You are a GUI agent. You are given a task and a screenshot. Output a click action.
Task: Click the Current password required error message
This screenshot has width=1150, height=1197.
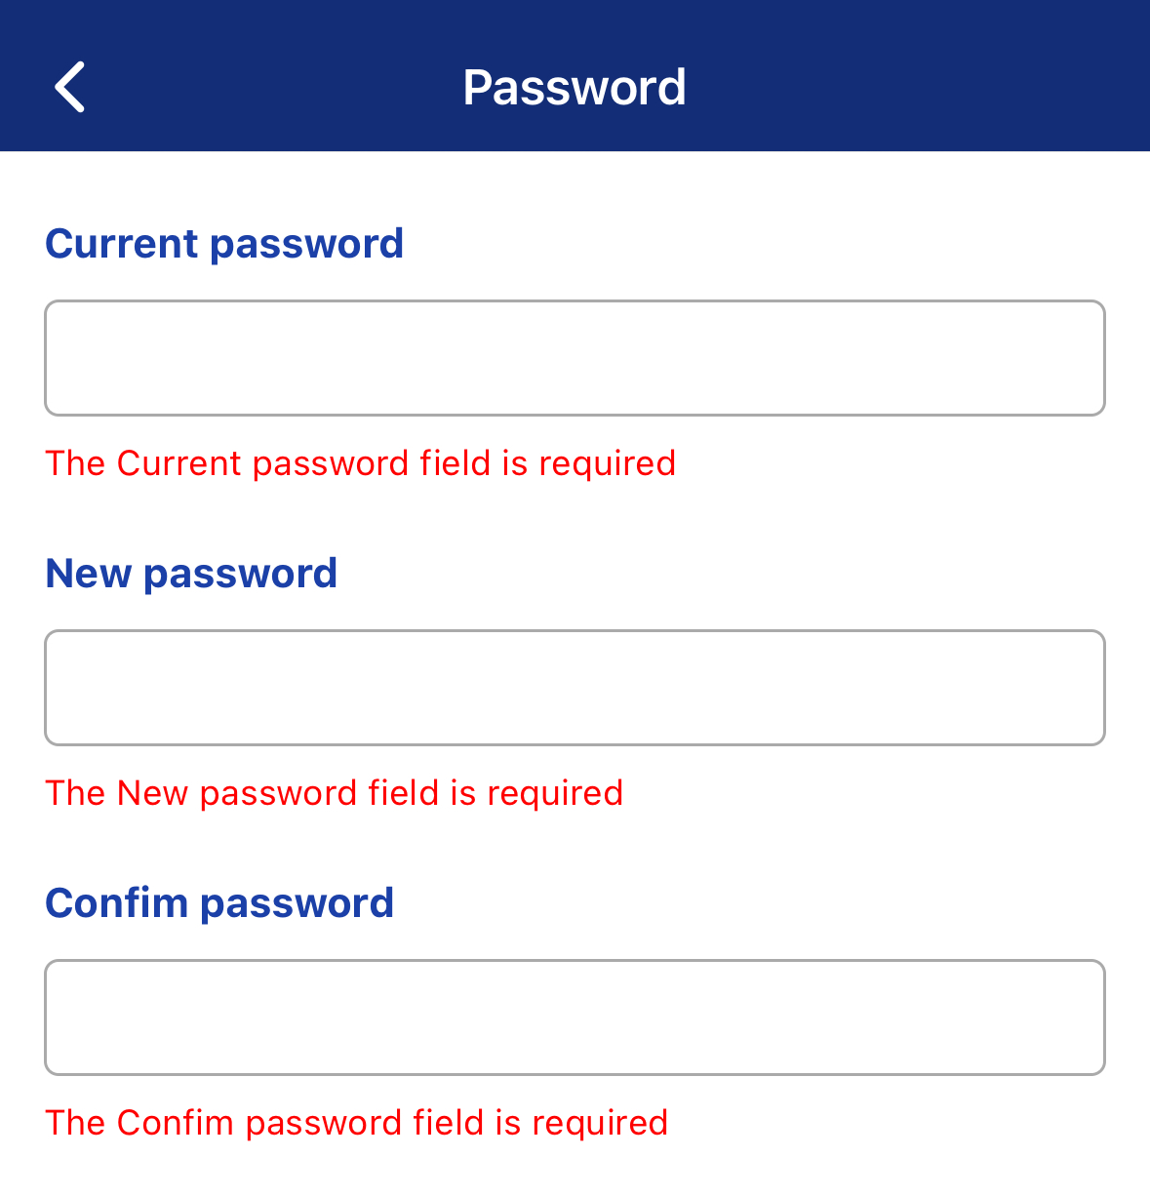pos(361,463)
